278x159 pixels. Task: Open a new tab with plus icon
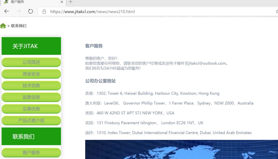70,2
